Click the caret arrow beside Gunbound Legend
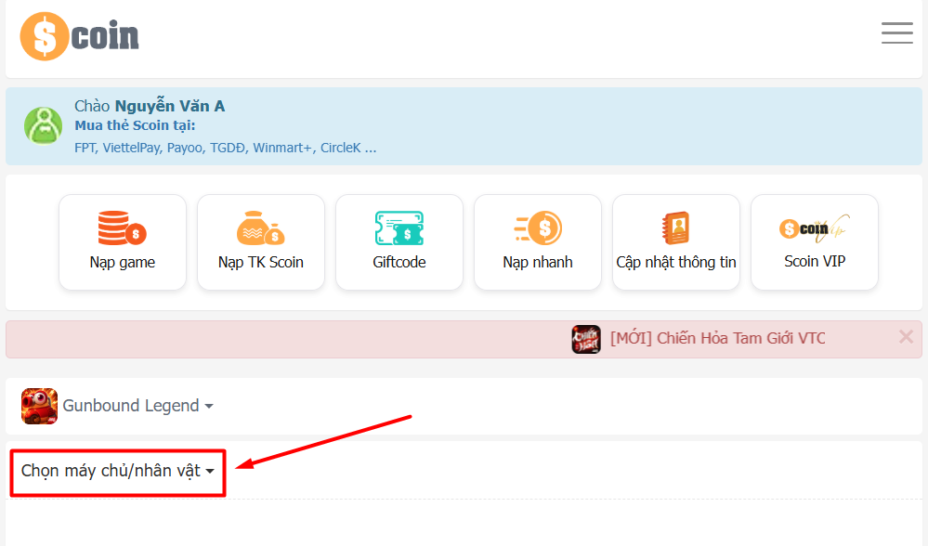928x546 pixels. (209, 407)
